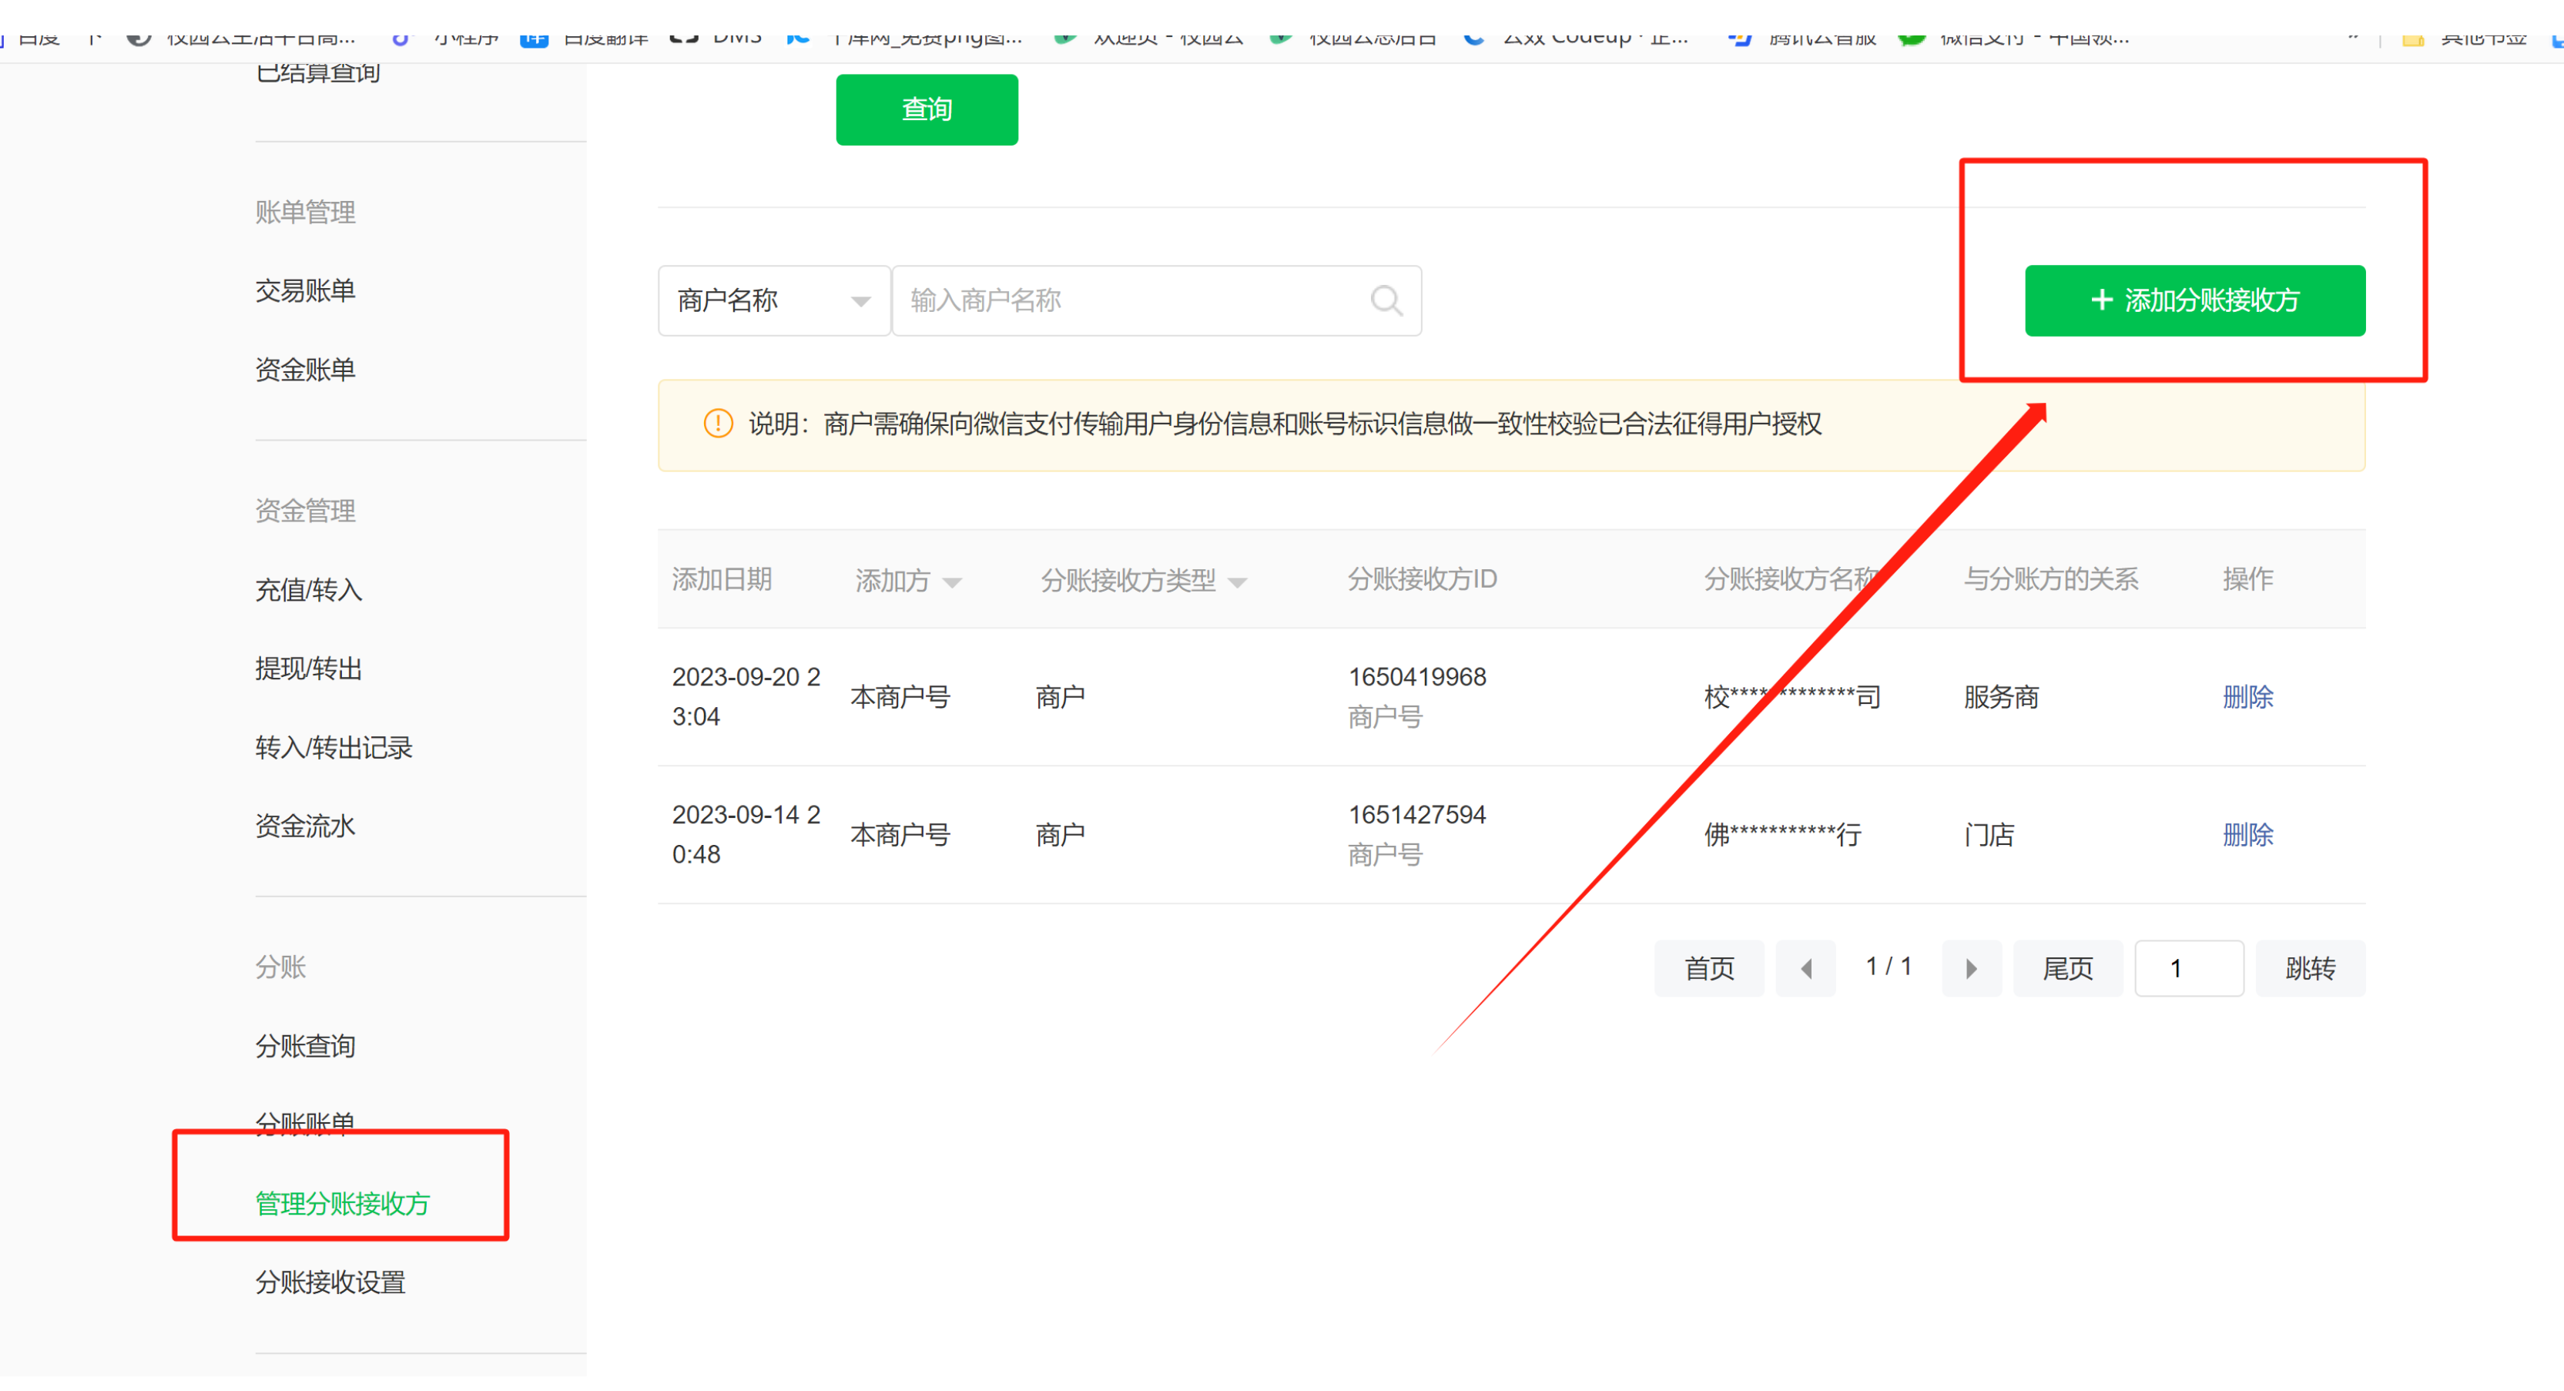This screenshot has width=2564, height=1391.
Task: Open 分账账单 in the sidebar
Action: coord(304,1123)
